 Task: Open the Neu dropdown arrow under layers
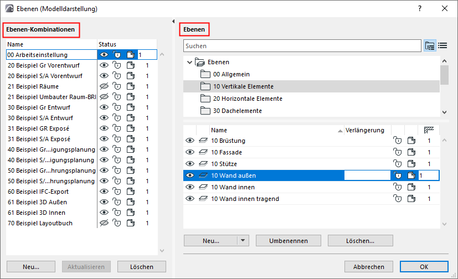[243, 241]
